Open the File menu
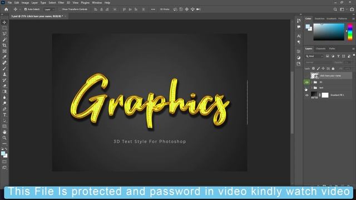This screenshot has width=356, height=200. click(10, 3)
